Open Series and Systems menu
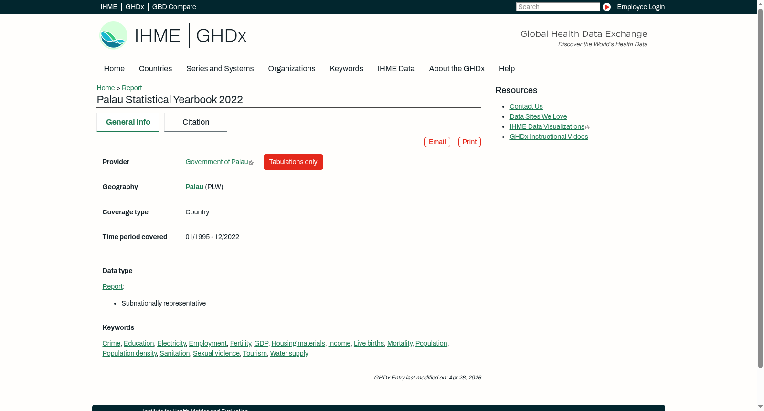764x411 pixels. tap(220, 69)
